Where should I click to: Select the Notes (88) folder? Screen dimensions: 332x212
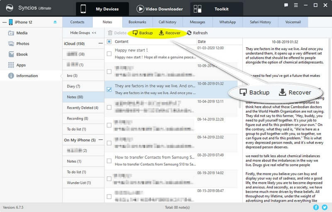point(83,97)
